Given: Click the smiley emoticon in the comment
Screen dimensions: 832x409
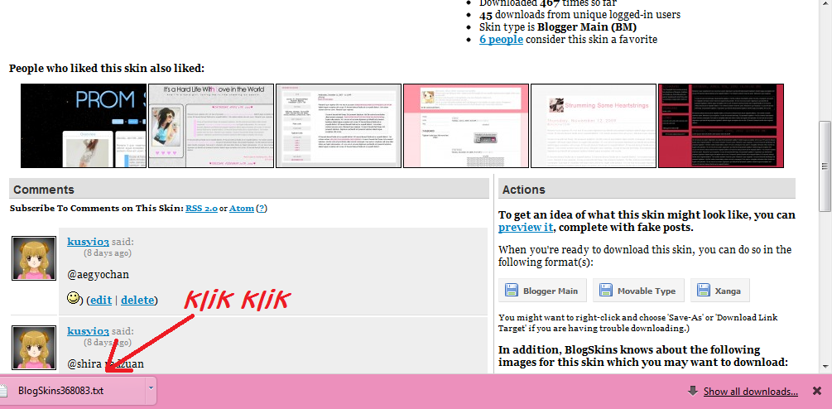Looking at the screenshot, I should click(x=74, y=298).
